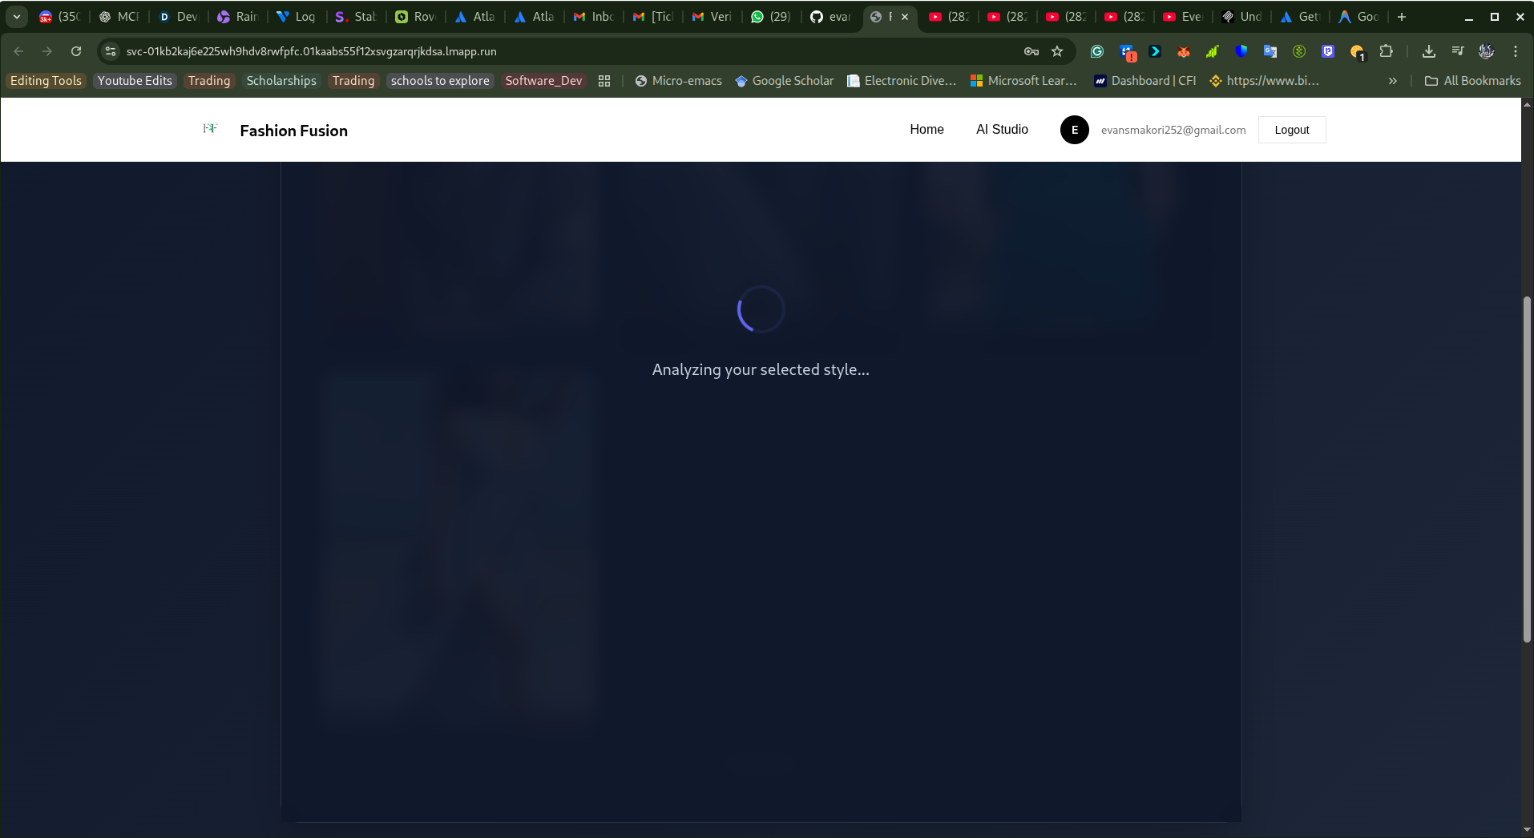Open the Editing Tools bookmark folder
The height and width of the screenshot is (838, 1534).
[46, 81]
